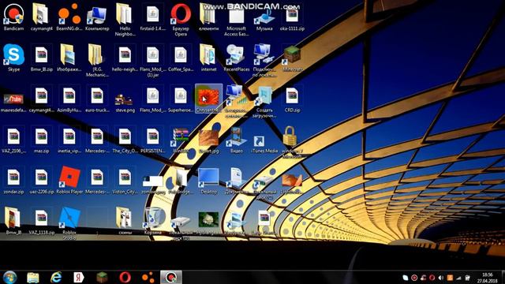
Task: Select the desert .jpg image thumbnail
Action: pos(208,138)
